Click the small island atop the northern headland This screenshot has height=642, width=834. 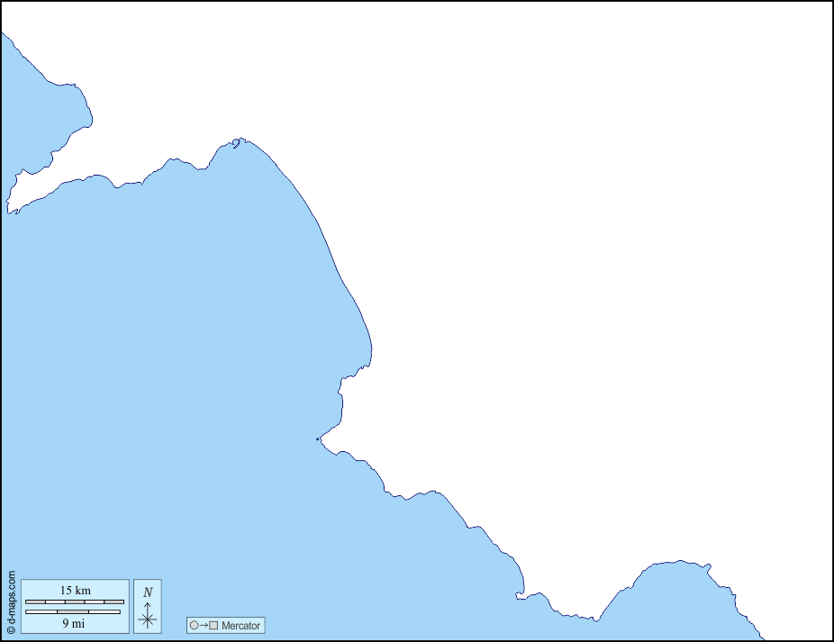click(x=236, y=141)
